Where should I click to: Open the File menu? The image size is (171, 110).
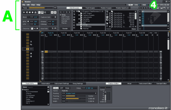click(x=24, y=5)
